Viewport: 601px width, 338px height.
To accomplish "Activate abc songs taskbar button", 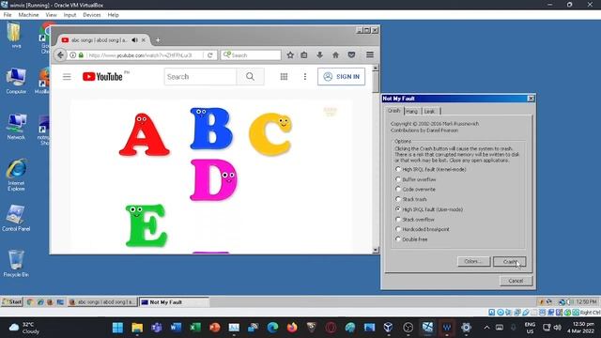I will pyautogui.click(x=102, y=302).
